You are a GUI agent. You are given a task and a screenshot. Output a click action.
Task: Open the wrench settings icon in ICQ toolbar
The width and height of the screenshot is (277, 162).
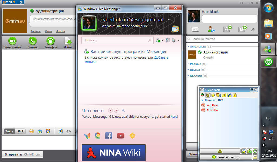point(229,95)
